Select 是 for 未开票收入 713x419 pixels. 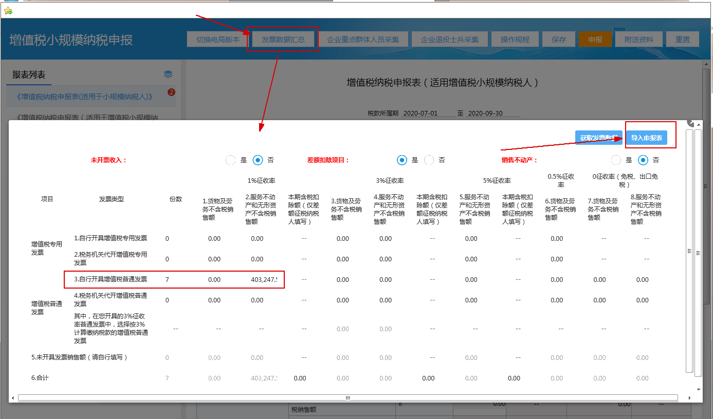tap(230, 160)
